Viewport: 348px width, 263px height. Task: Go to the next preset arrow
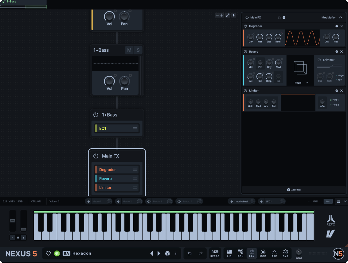click(159, 253)
